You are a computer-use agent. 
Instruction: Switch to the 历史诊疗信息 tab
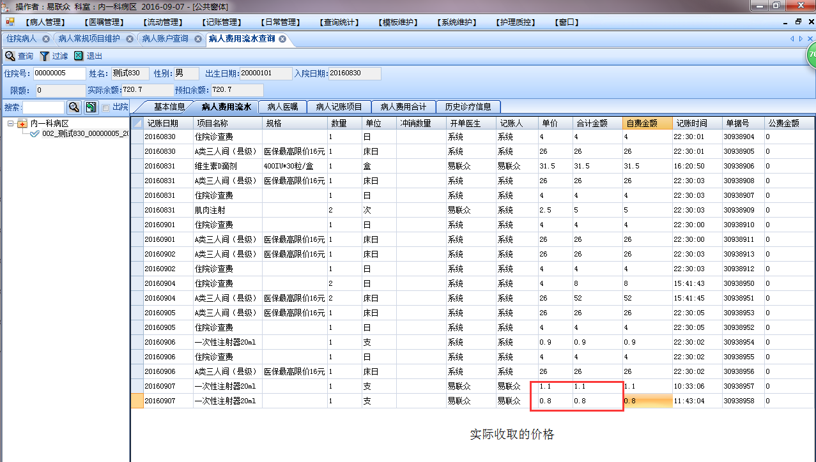pos(468,107)
